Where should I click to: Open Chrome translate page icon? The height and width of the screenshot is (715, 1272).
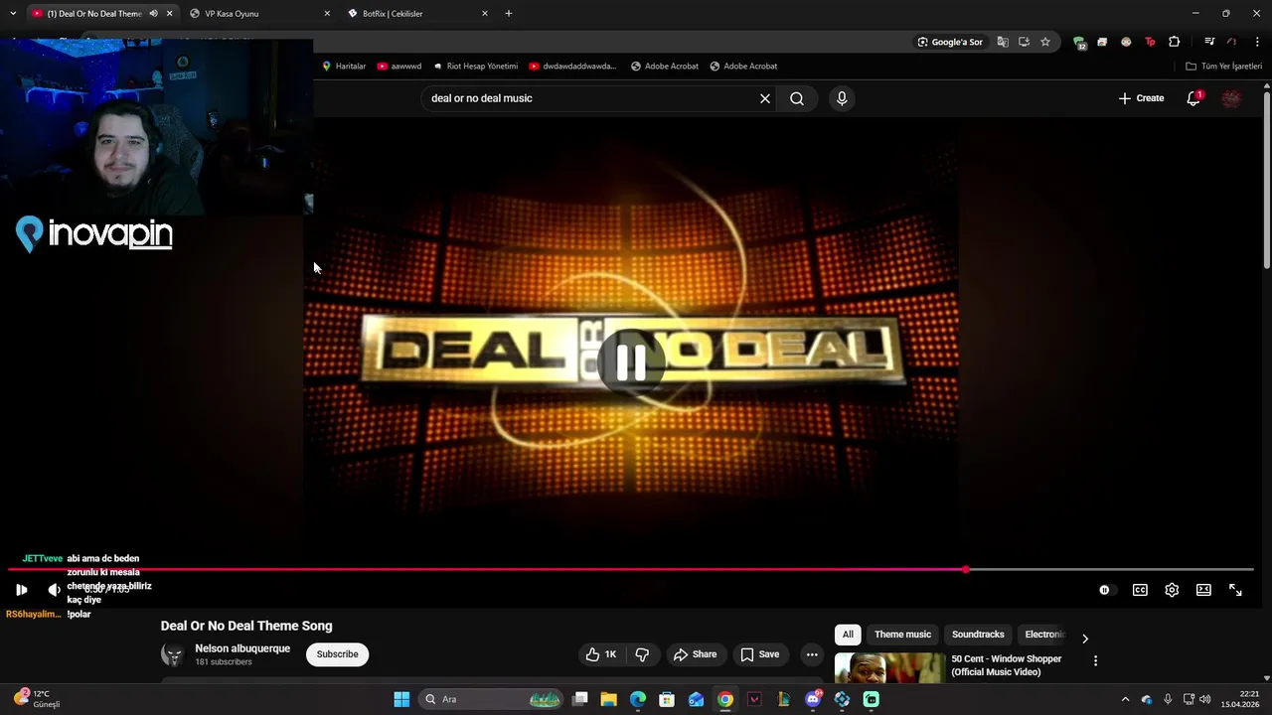point(1003,42)
